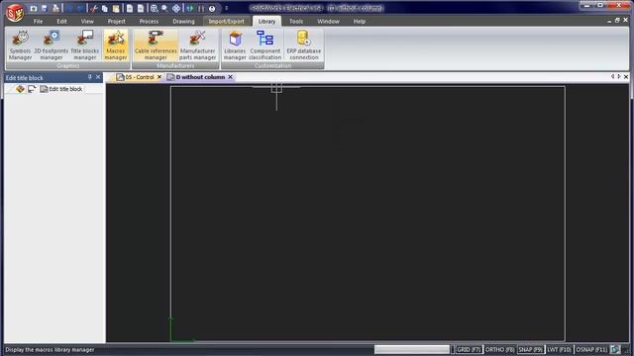Open the Cable references manager
This screenshot has height=356, width=634.
point(156,45)
